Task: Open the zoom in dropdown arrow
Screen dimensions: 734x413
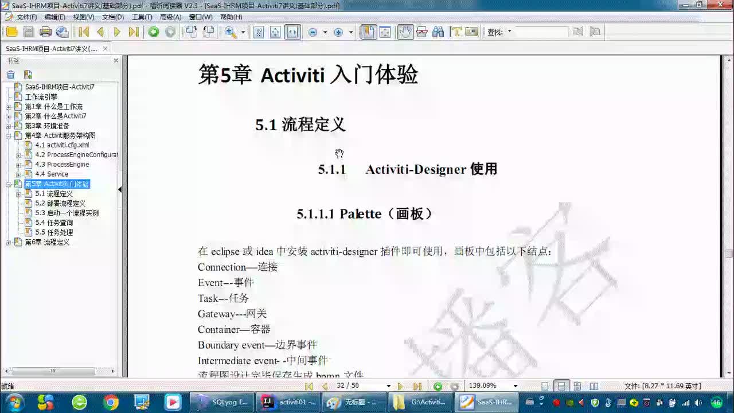Action: pyautogui.click(x=350, y=32)
